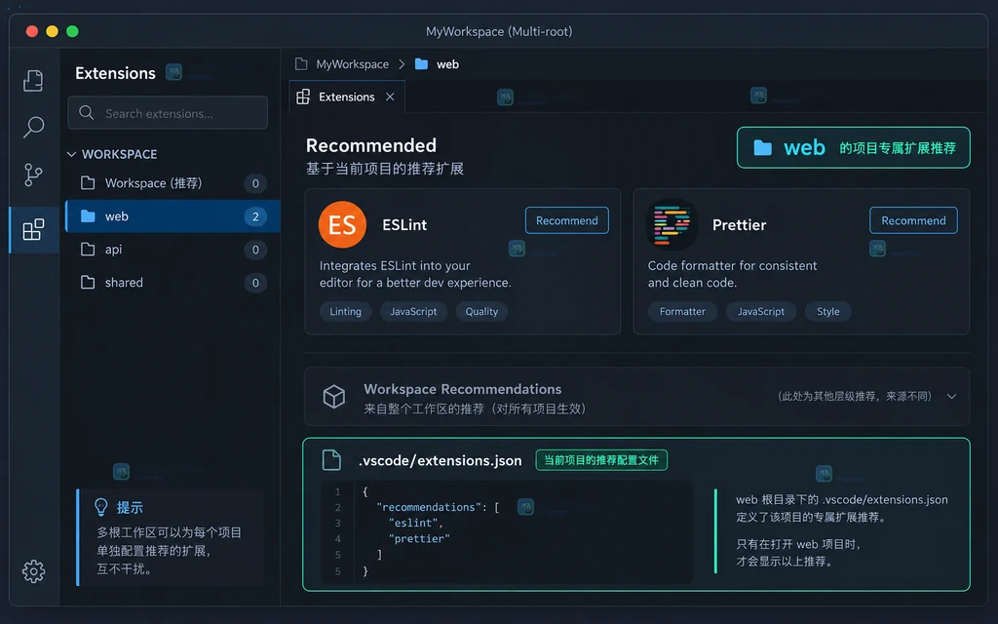998x624 pixels.
Task: Focus the Search extensions input field
Action: (x=168, y=113)
